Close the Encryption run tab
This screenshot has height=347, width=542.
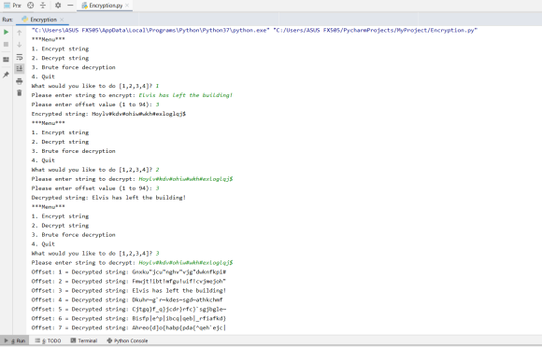click(x=62, y=20)
